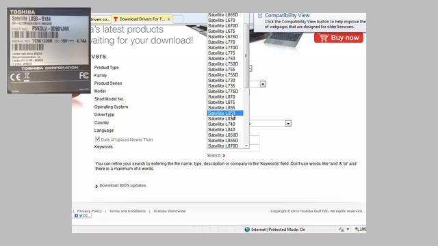
Task: Select Satellite L855D in the list
Action: pos(225,141)
